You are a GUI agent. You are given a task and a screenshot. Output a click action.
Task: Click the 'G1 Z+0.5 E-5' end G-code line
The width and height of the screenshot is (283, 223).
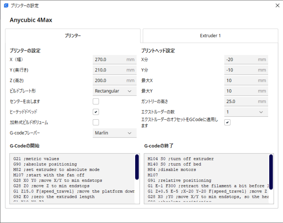click(207, 191)
